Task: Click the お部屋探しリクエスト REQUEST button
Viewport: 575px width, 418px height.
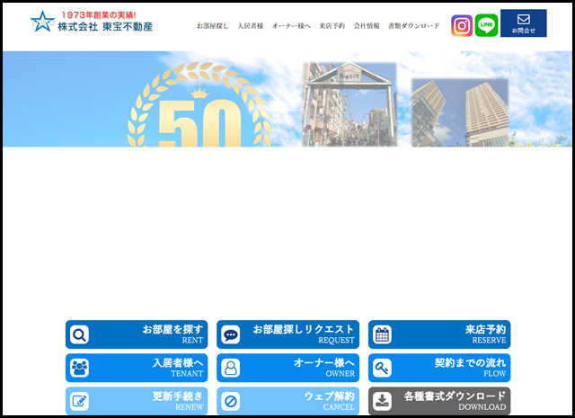Action: 287,334
